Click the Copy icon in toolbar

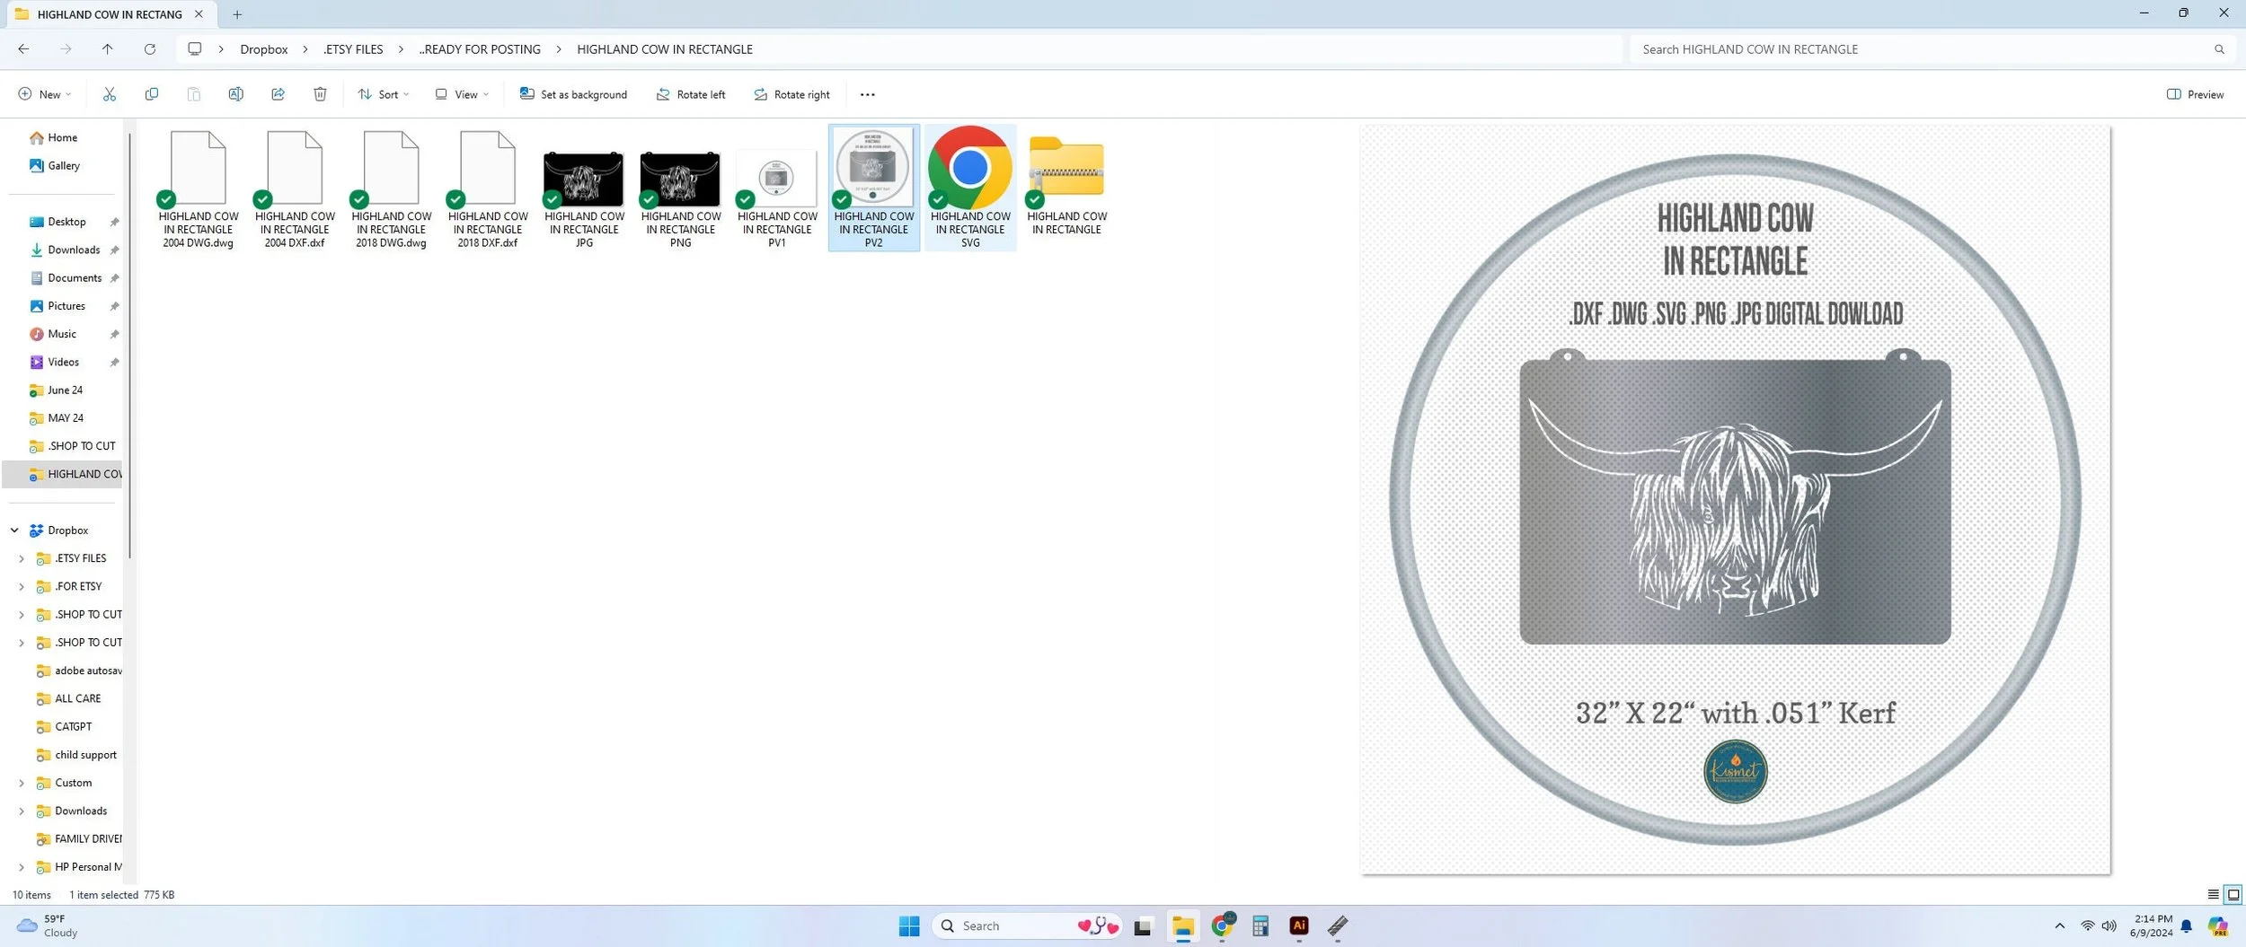152,94
